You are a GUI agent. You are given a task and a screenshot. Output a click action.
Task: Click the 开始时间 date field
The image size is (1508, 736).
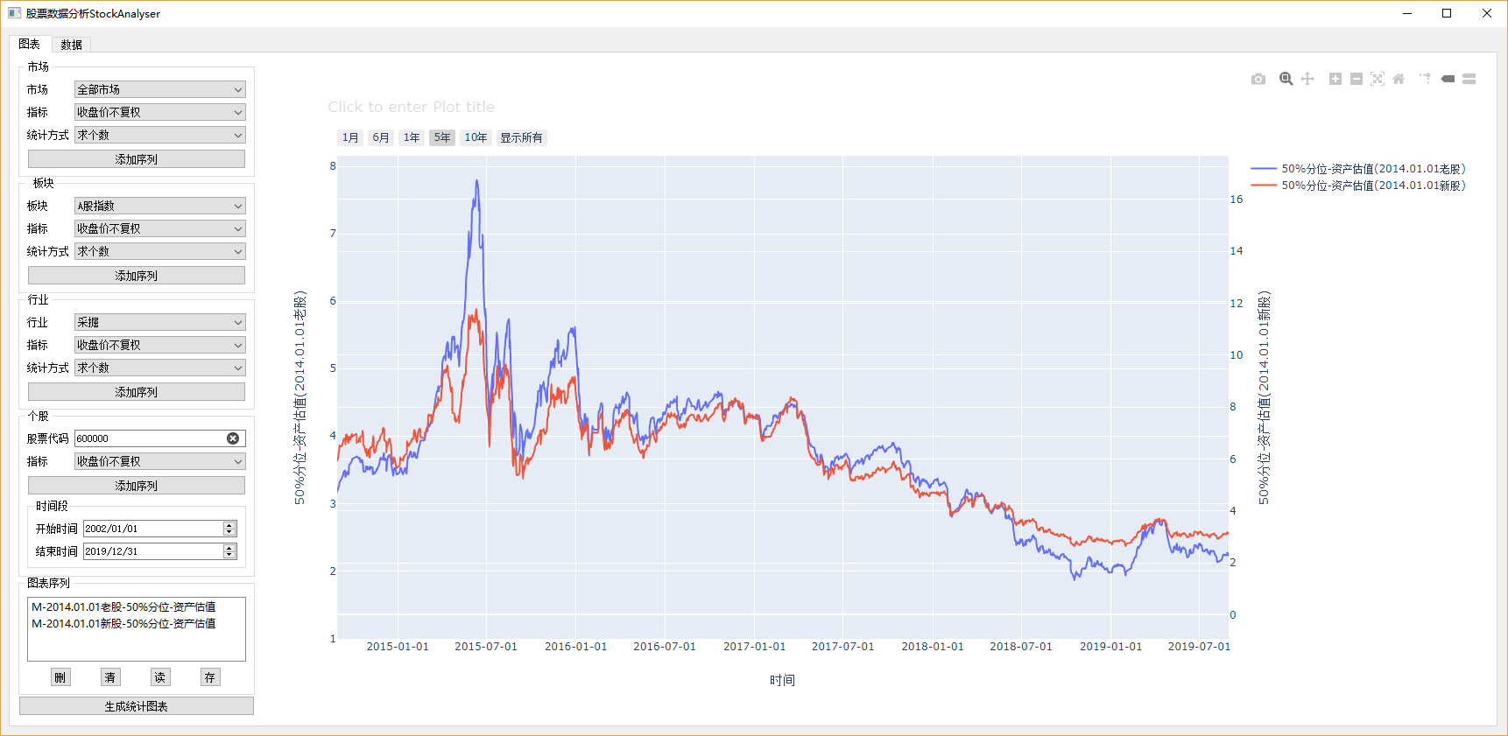coord(153,529)
